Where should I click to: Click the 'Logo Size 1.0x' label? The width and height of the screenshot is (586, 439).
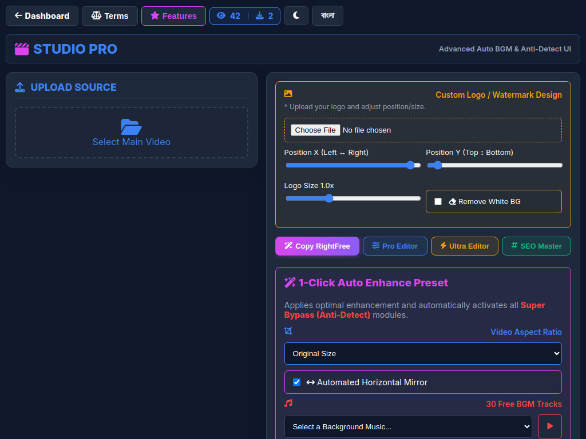[309, 186]
